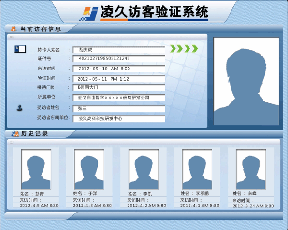Viewport: 288px width, 230px height.
Task: Click the icon beside 当前访客信息 header
Action: 14,29
